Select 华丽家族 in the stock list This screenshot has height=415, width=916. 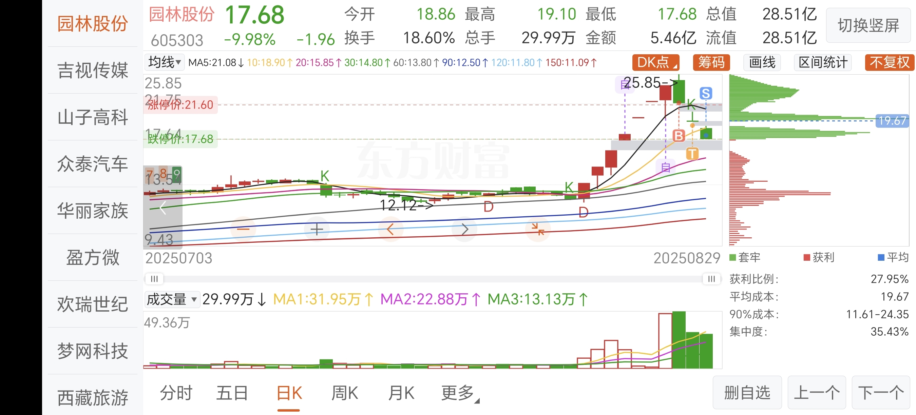pyautogui.click(x=93, y=211)
